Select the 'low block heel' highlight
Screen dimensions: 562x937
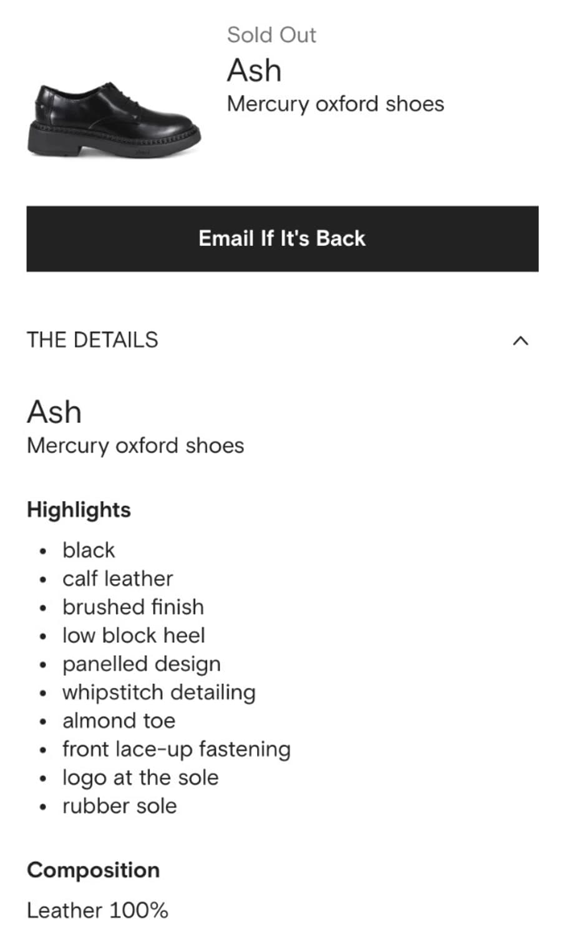point(134,635)
